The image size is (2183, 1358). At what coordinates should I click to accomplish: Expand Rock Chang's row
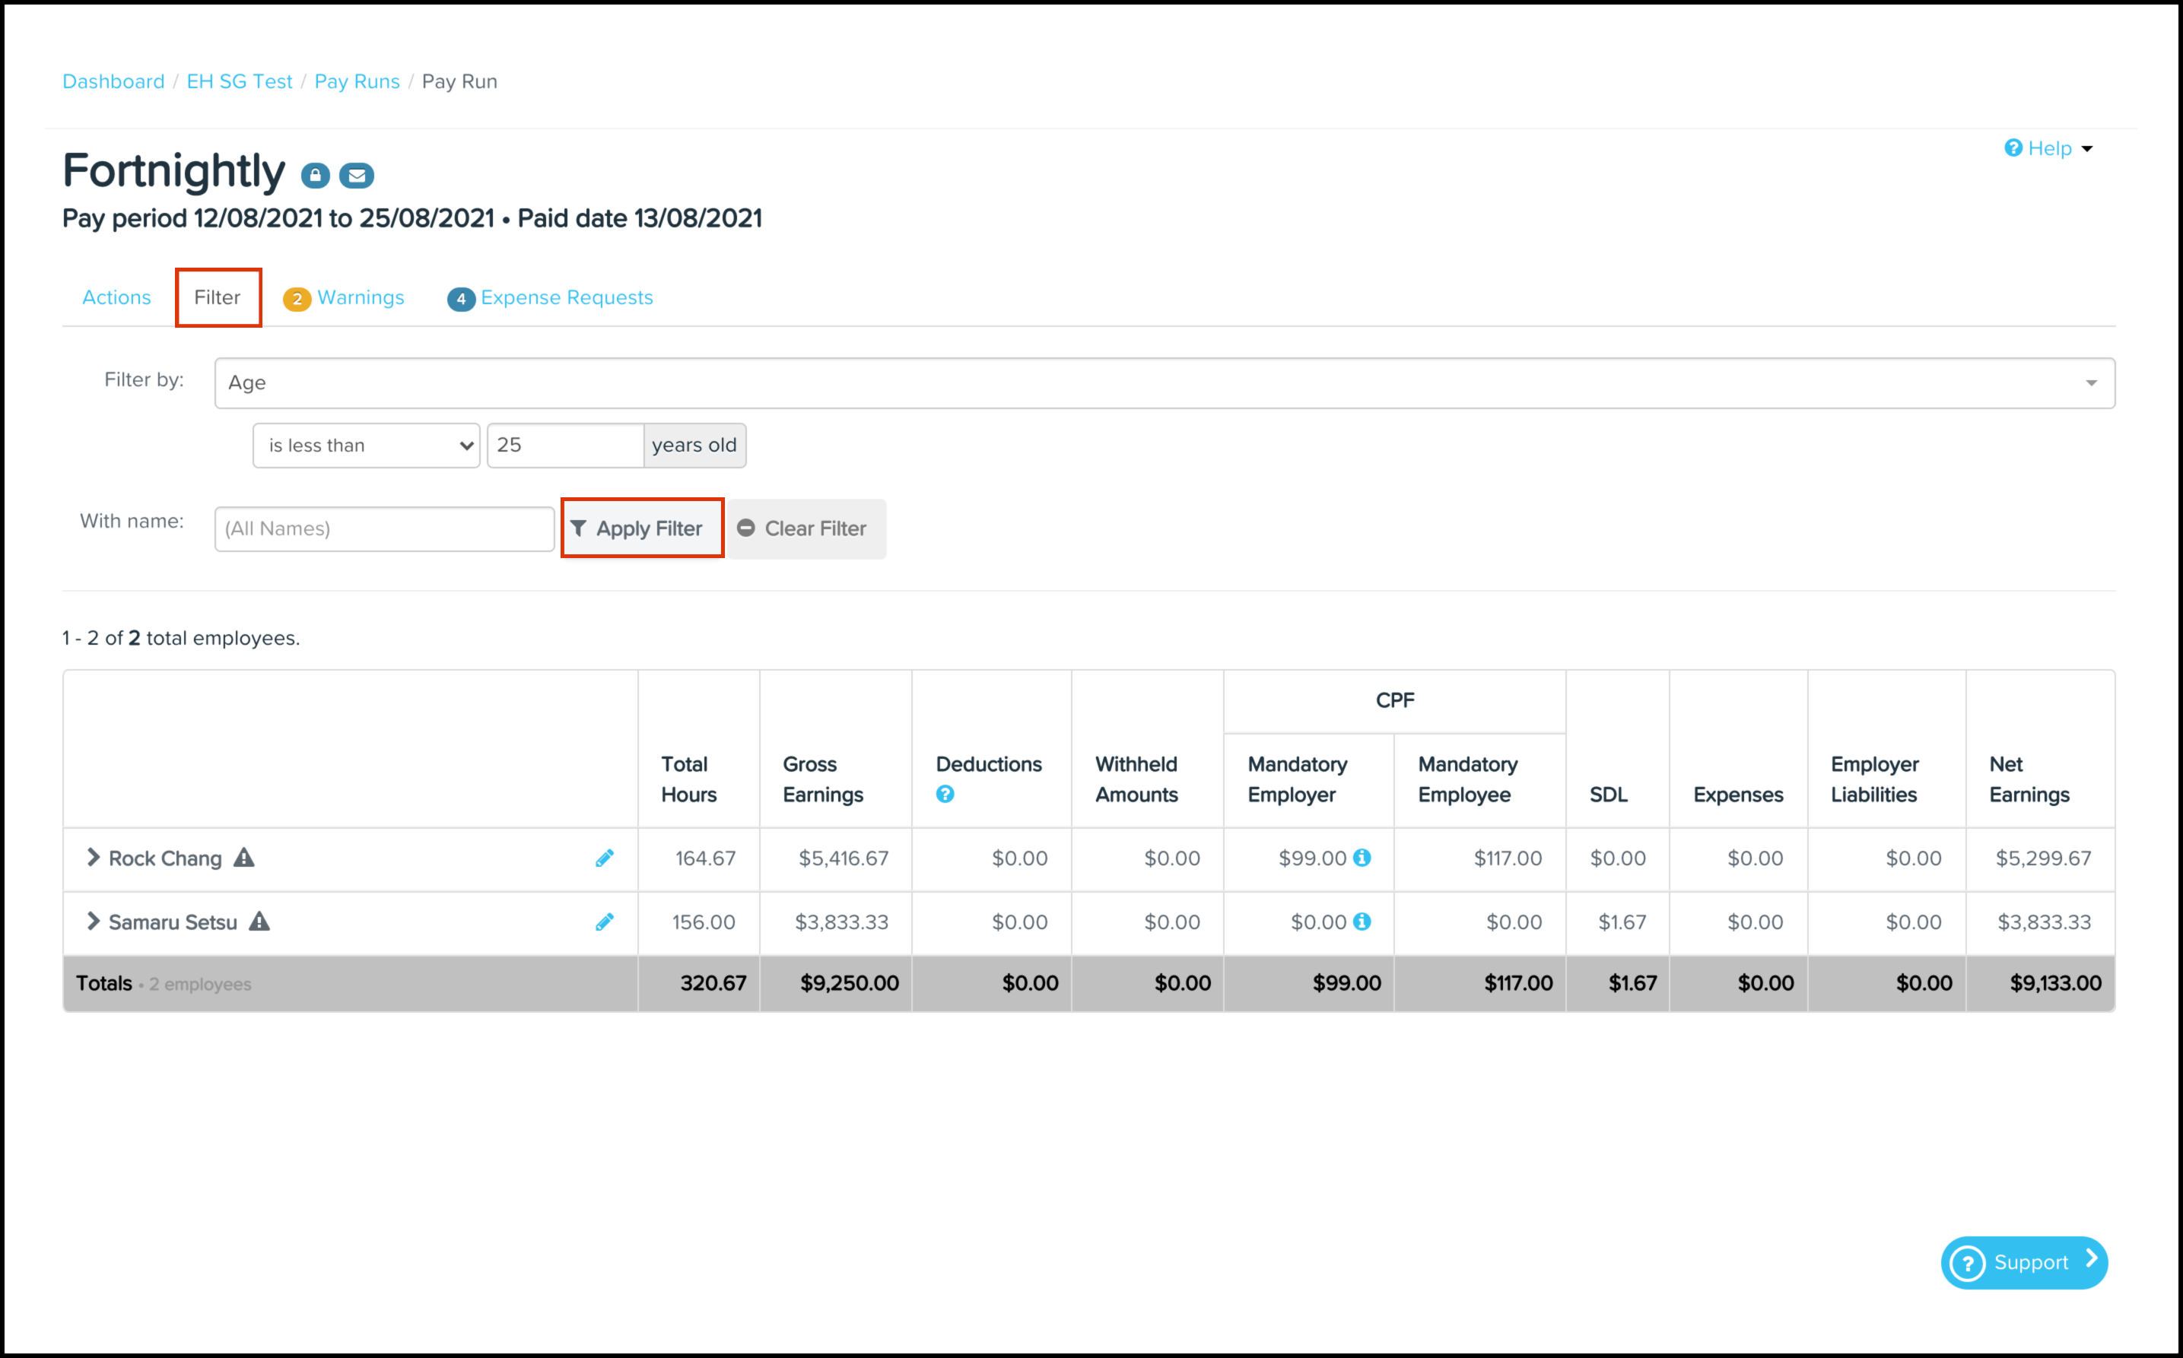coord(93,858)
